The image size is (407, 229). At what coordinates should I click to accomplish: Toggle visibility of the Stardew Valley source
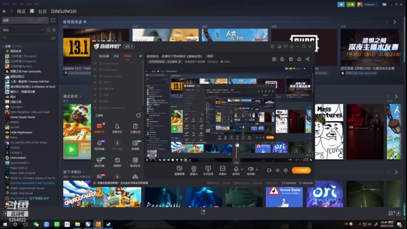pyautogui.click(x=95, y=76)
